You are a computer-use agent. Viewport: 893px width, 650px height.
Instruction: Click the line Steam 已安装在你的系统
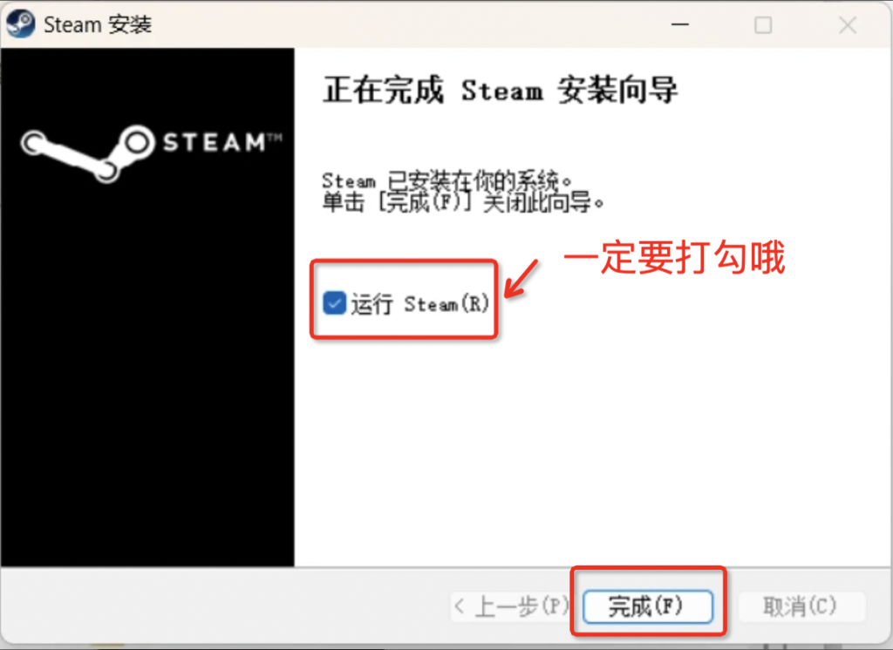[x=446, y=180]
